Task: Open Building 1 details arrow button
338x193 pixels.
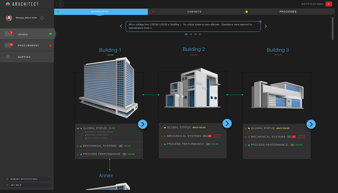Action: tap(143, 124)
